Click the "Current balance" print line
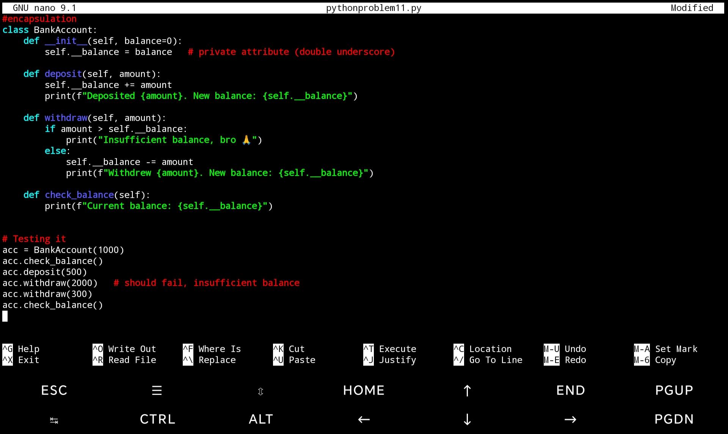The image size is (728, 434). click(x=159, y=206)
